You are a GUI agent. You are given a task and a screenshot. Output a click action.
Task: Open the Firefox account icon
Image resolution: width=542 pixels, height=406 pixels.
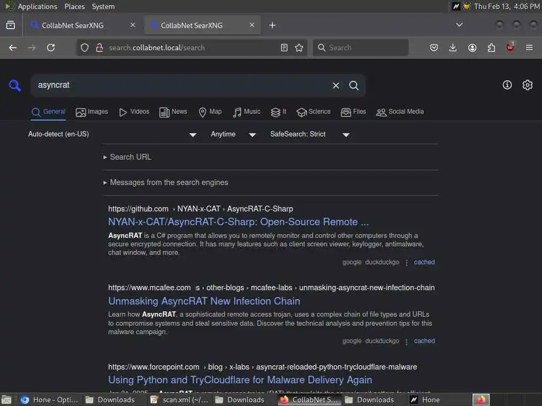[x=472, y=48]
